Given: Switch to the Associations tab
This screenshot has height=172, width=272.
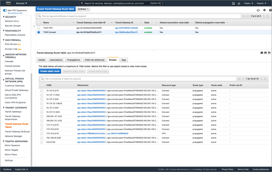Looking at the screenshot, I should (56, 60).
